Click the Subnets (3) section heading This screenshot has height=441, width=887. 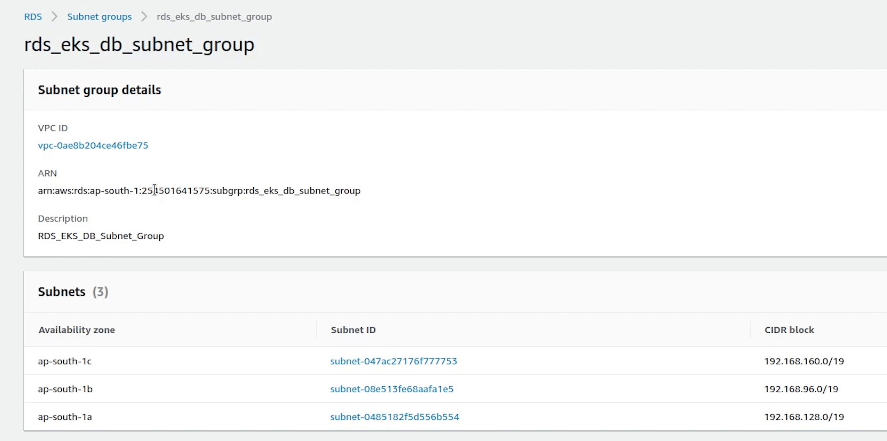pyautogui.click(x=73, y=292)
